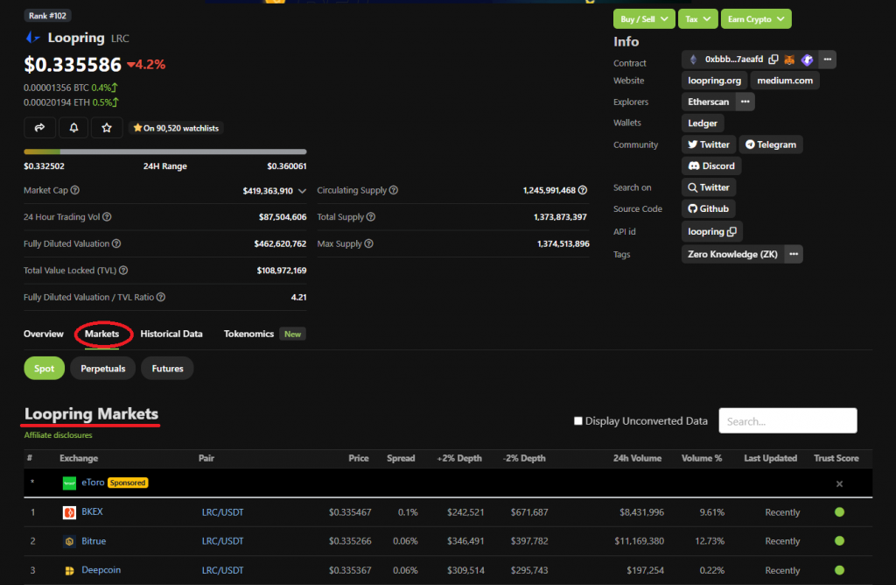Click the purple gem icon beside contract
Viewport: 896px width, 585px height.
coord(807,60)
